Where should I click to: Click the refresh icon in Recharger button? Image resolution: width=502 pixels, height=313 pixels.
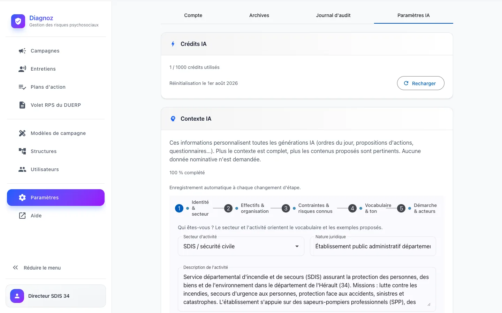point(406,83)
